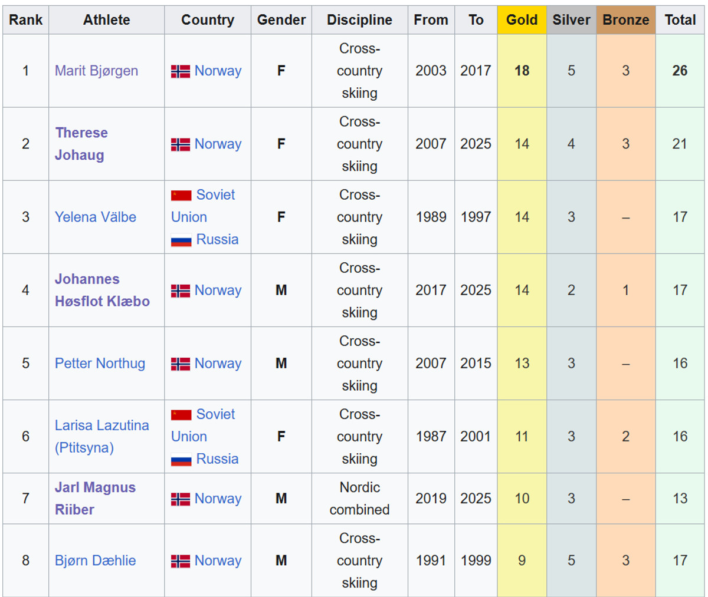Click Norway link in Therese Johaug row

click(218, 144)
